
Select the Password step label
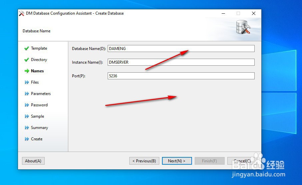point(39,105)
